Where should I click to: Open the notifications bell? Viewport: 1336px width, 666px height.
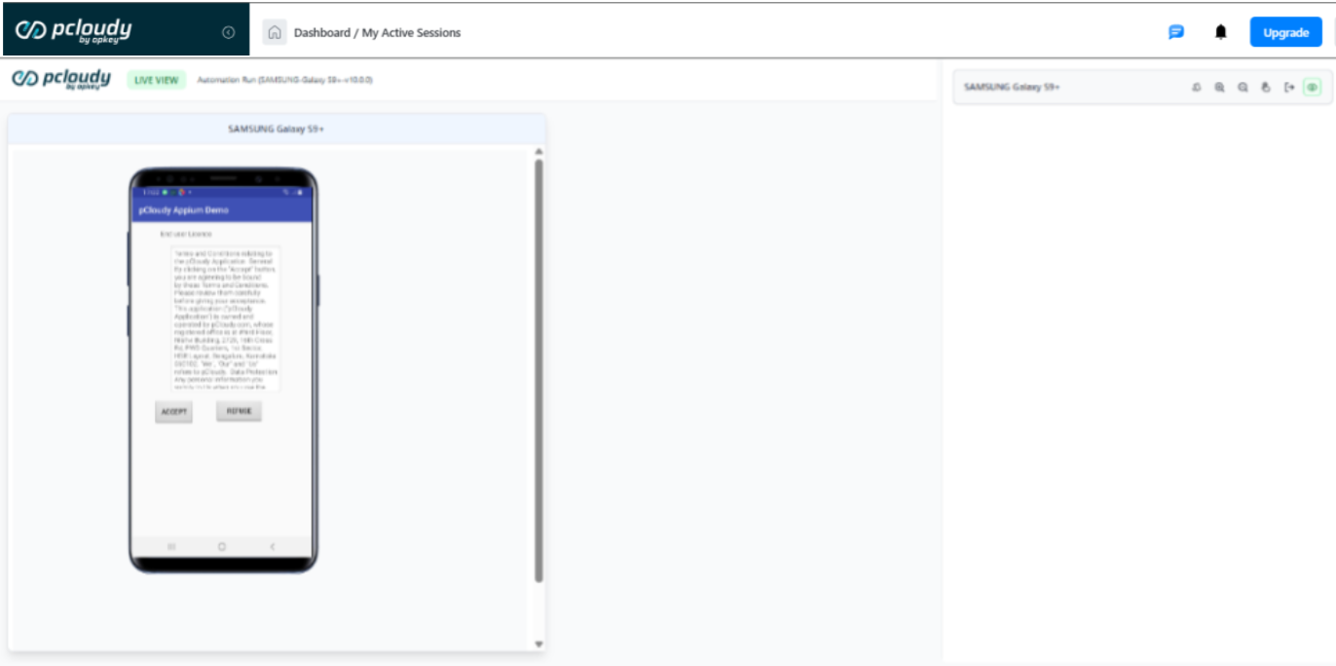tap(1220, 32)
